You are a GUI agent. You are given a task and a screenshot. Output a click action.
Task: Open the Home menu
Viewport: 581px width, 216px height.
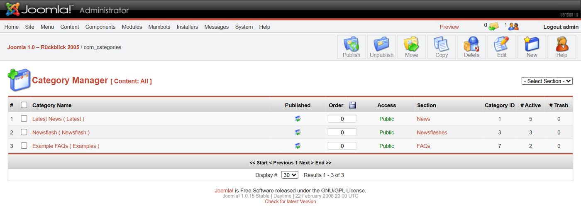12,27
